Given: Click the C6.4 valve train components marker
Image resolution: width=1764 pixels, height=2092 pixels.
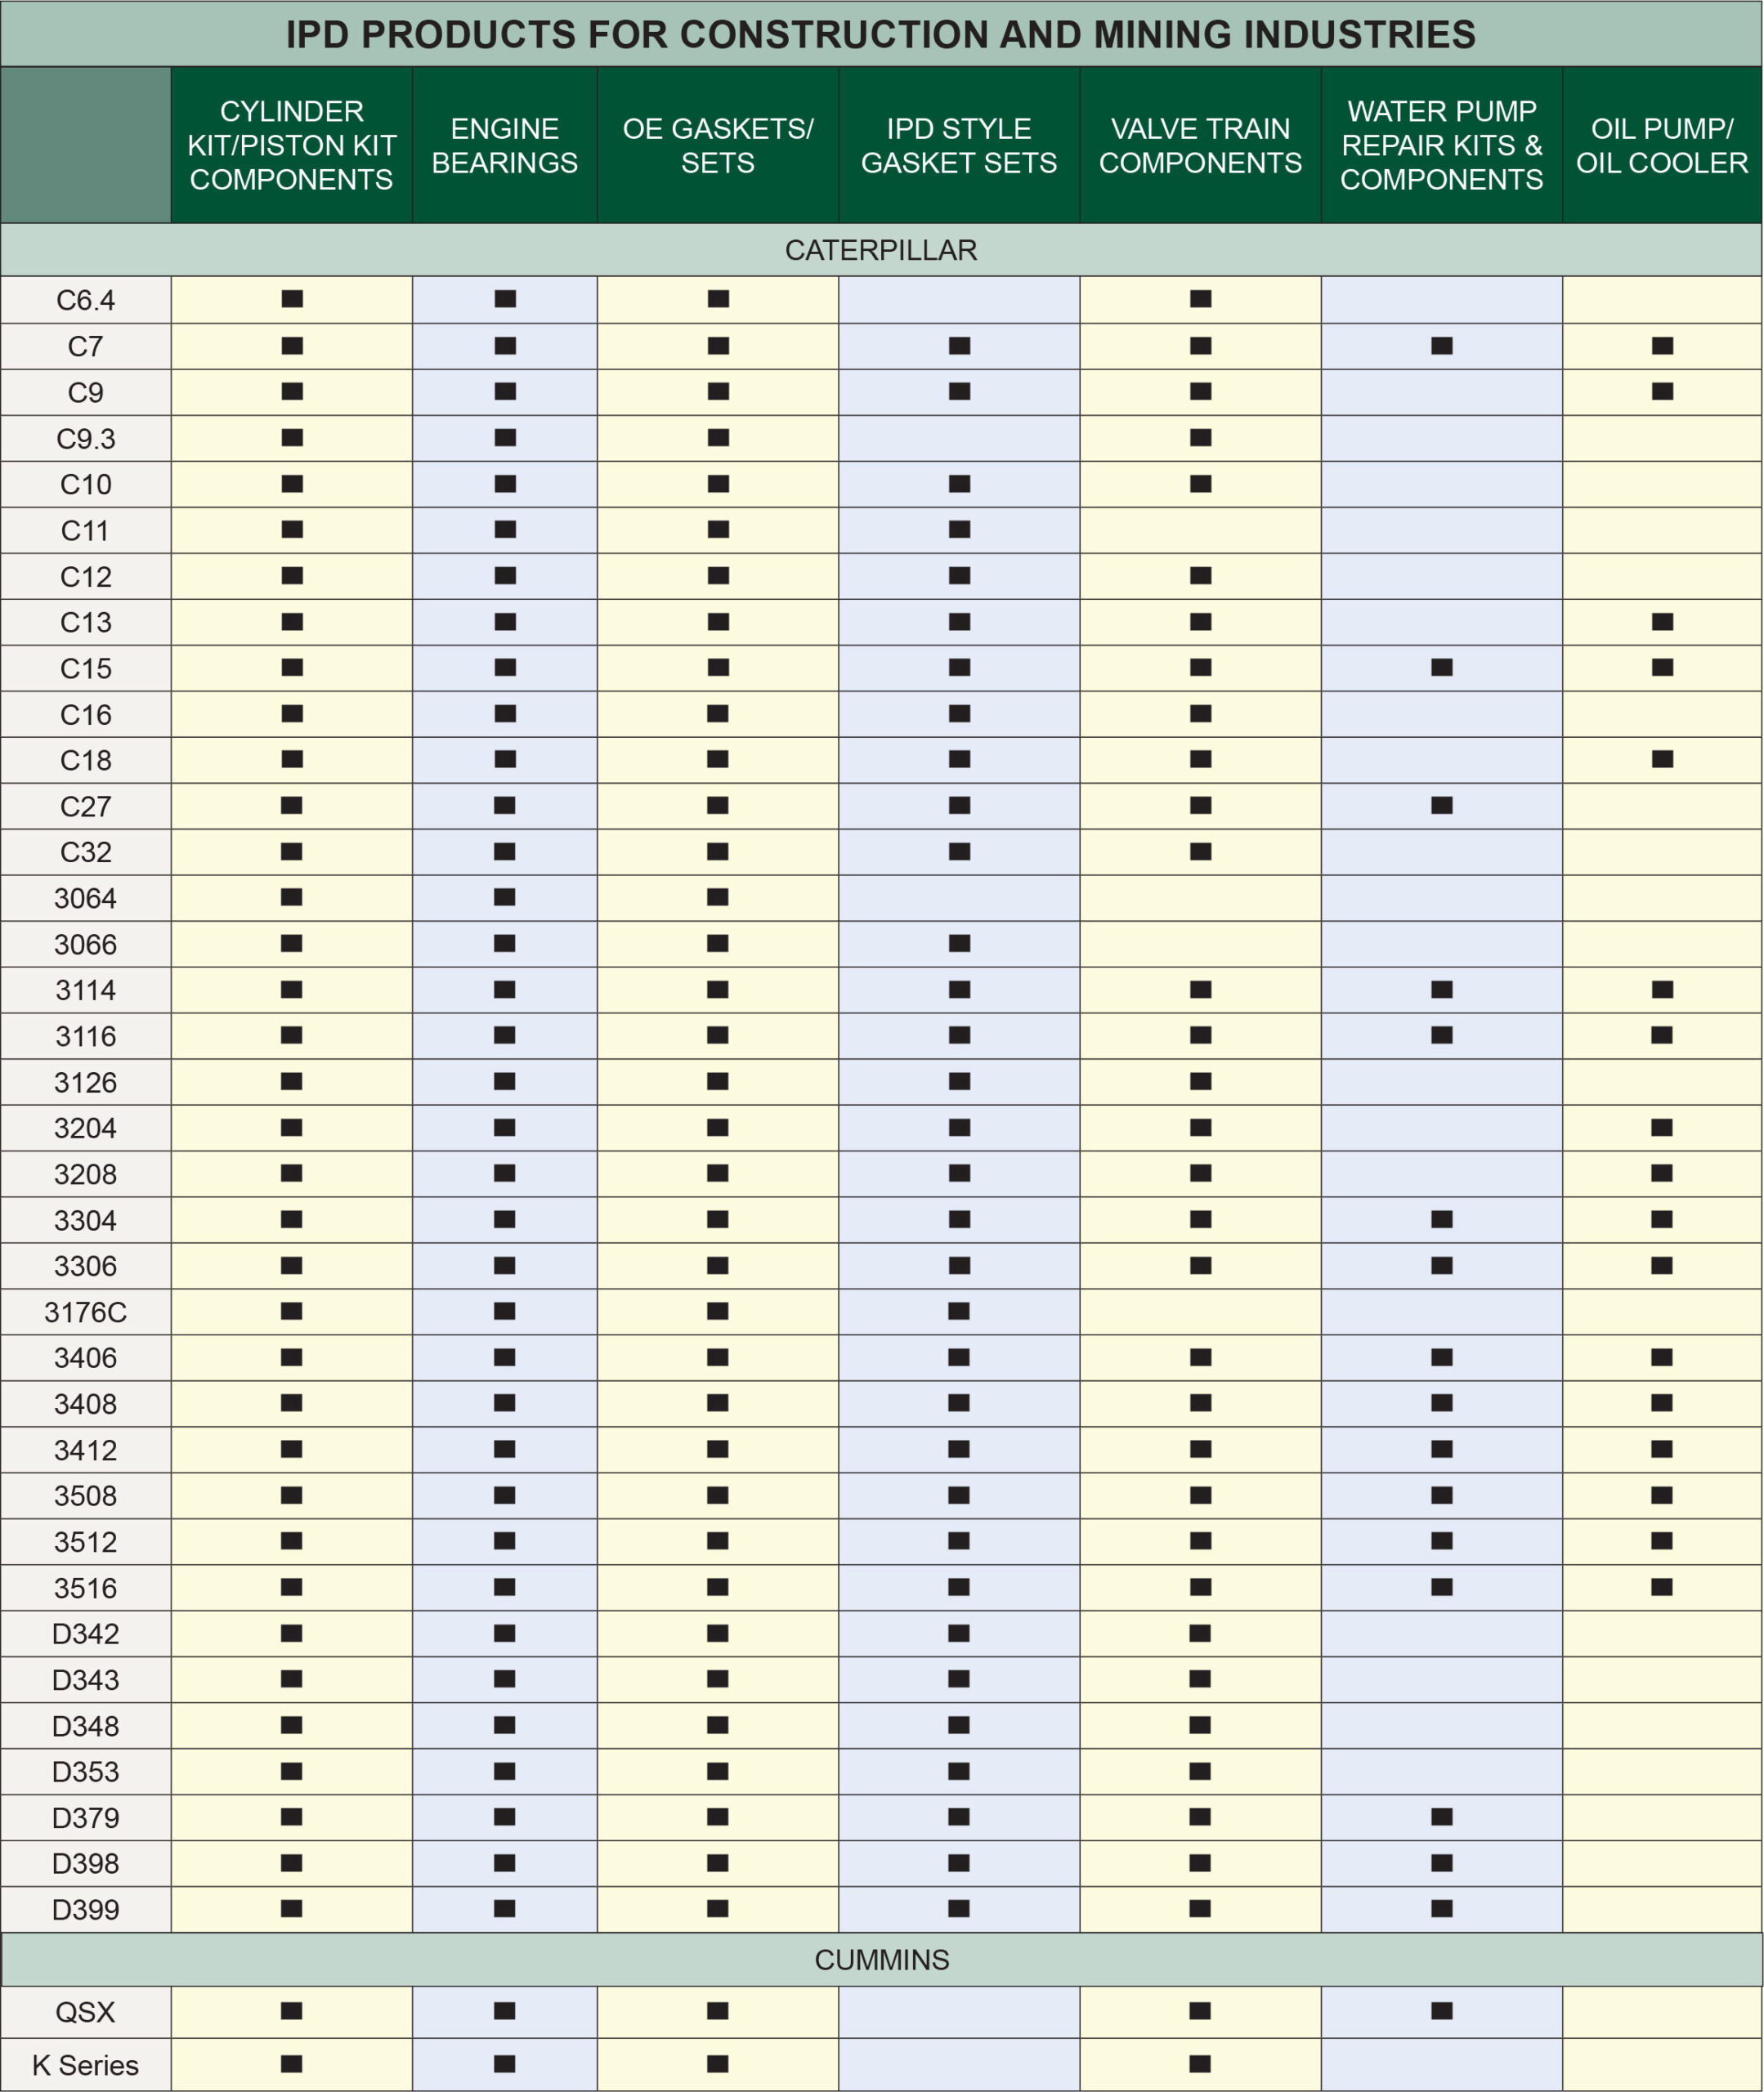Looking at the screenshot, I should 1200,299.
